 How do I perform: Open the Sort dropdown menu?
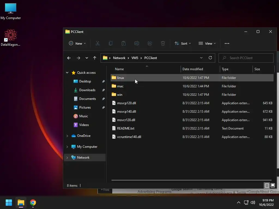click(x=183, y=43)
